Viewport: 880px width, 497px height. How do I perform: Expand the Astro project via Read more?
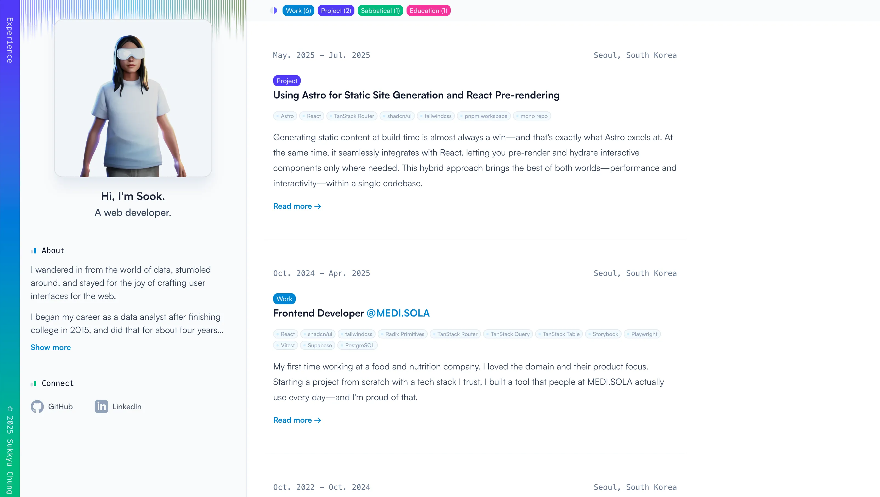pos(297,206)
